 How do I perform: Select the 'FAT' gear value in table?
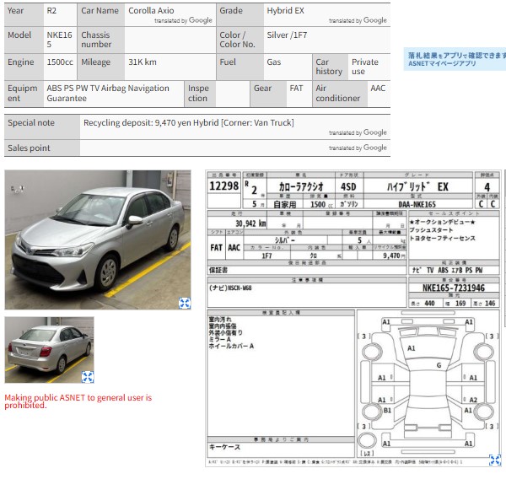296,88
